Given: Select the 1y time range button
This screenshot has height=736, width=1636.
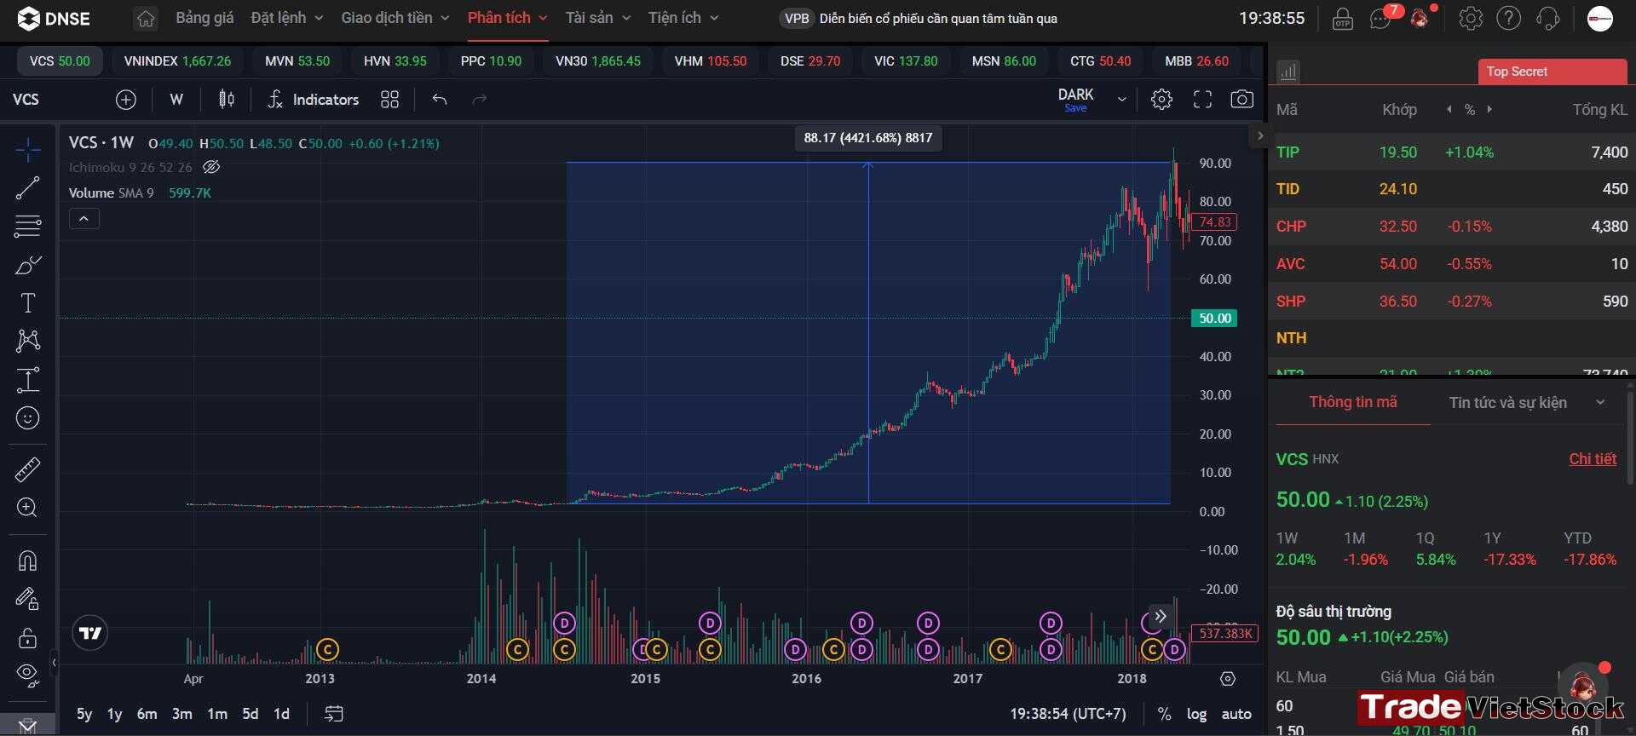Looking at the screenshot, I should click(x=114, y=714).
